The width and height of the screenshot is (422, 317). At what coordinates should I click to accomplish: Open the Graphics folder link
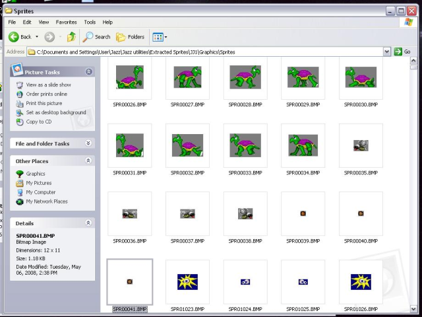36,174
